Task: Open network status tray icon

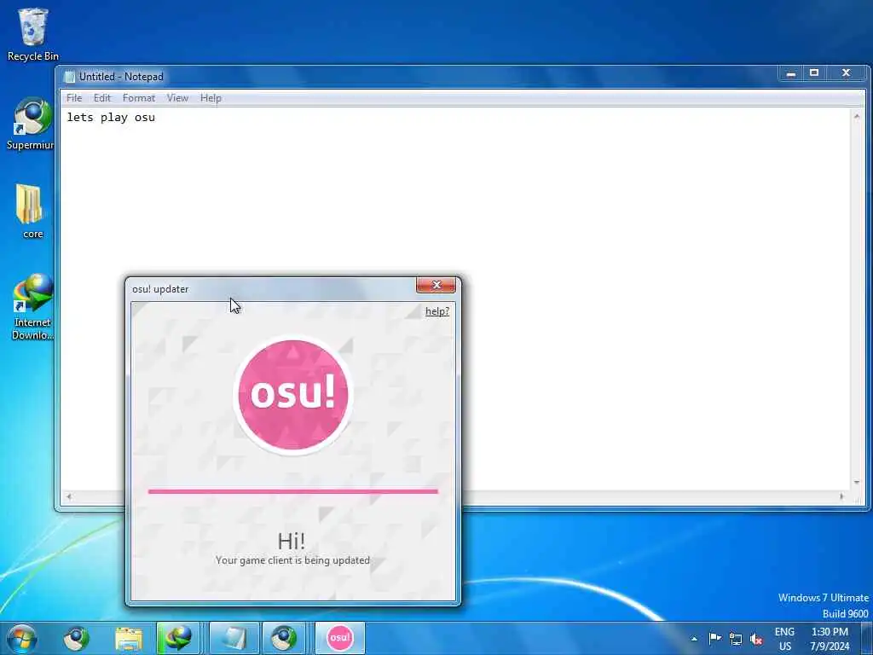Action: pos(736,639)
